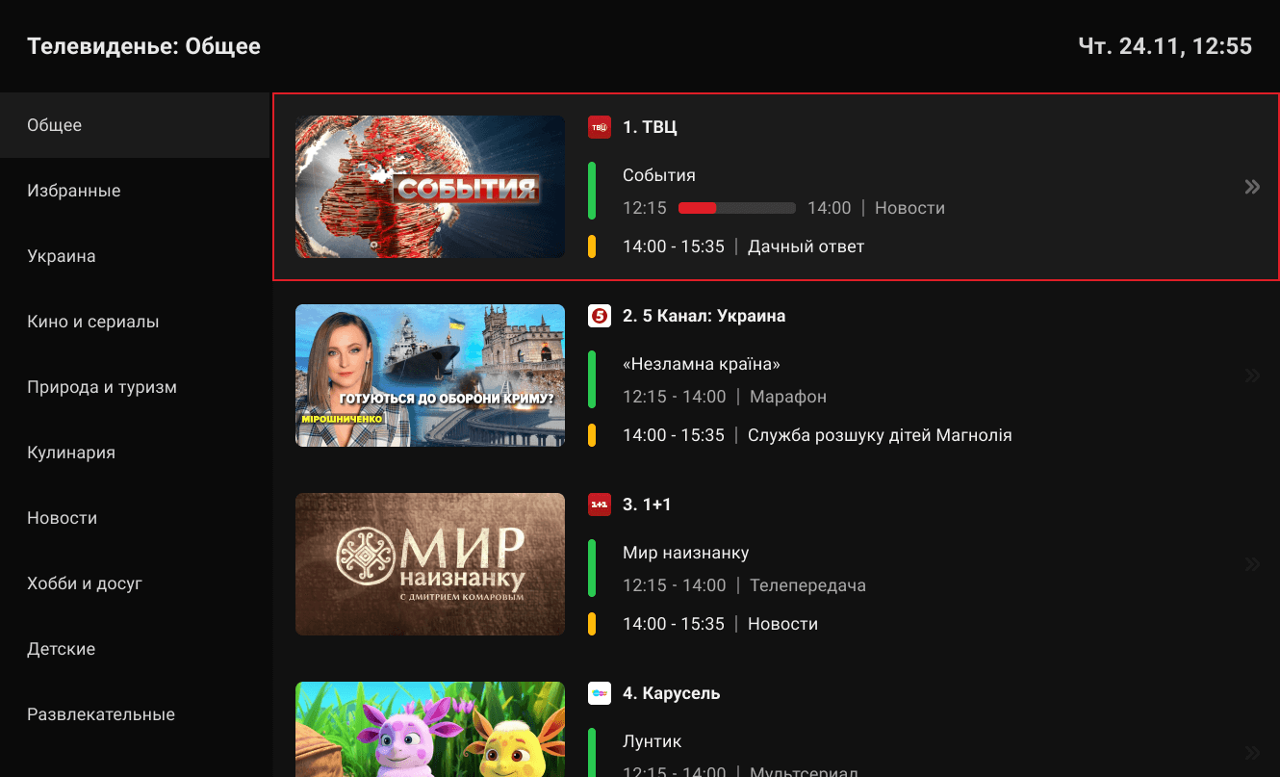The image size is (1280, 777).
Task: Click the «Незламна країна» green indicator
Action: [592, 379]
